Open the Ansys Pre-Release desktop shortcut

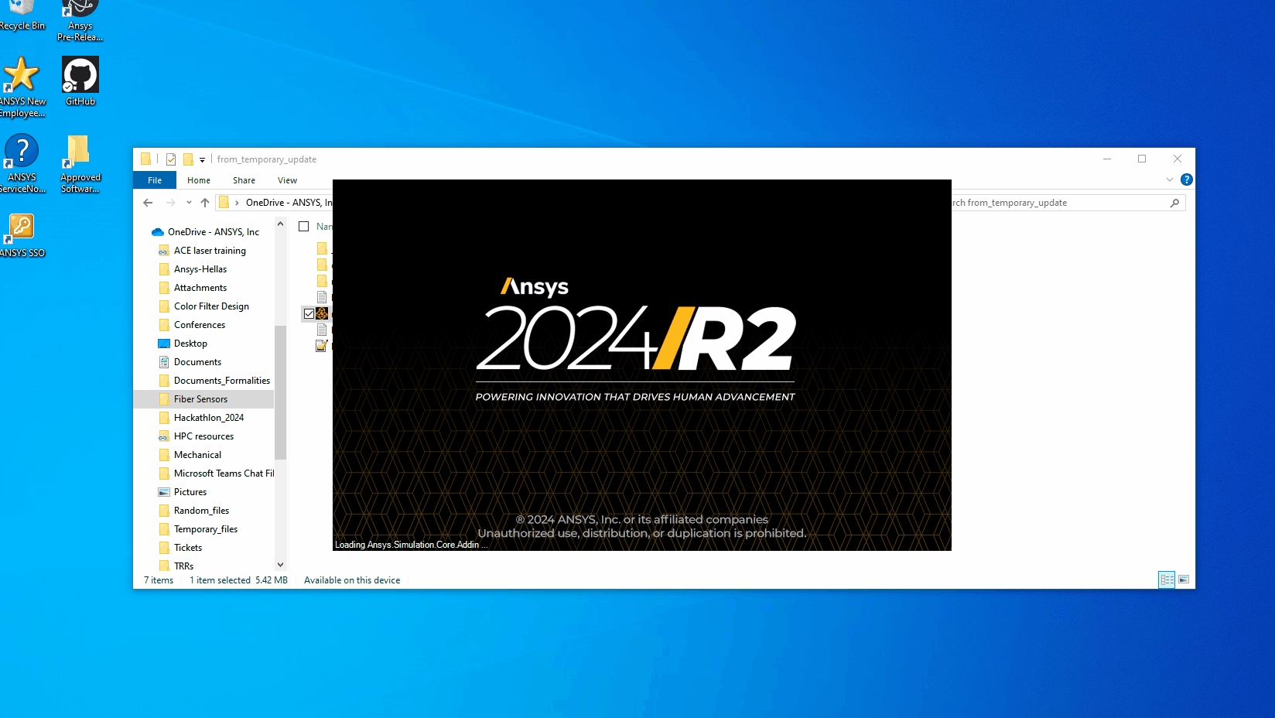80,21
